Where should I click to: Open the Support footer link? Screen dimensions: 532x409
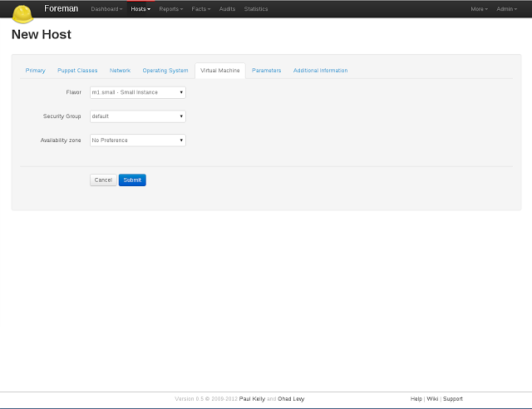[x=452, y=399]
